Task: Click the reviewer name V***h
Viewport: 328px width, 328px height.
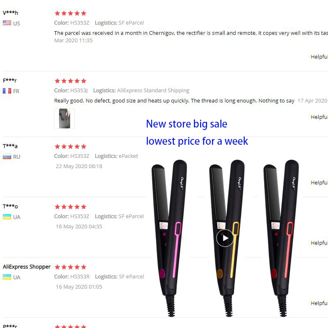Action: [x=10, y=13]
